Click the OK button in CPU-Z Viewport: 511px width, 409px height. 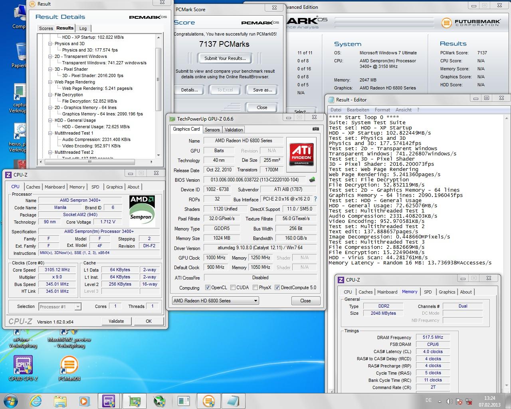[149, 321]
